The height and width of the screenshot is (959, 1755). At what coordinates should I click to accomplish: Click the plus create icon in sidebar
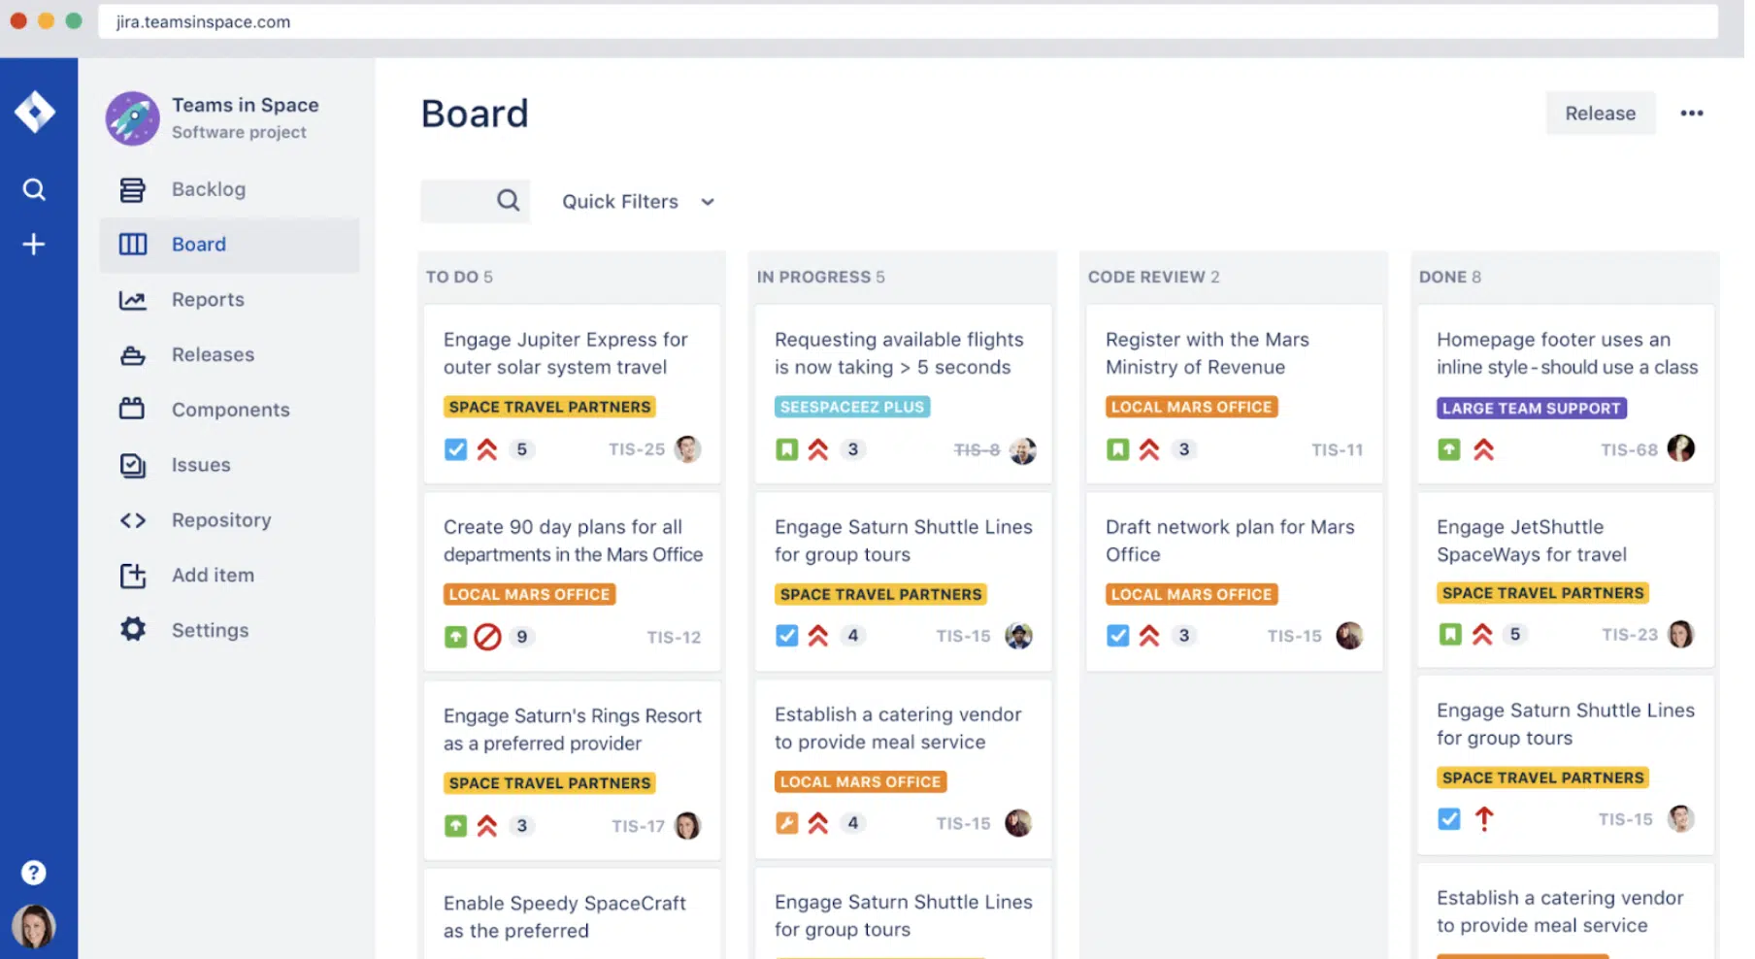click(x=34, y=244)
